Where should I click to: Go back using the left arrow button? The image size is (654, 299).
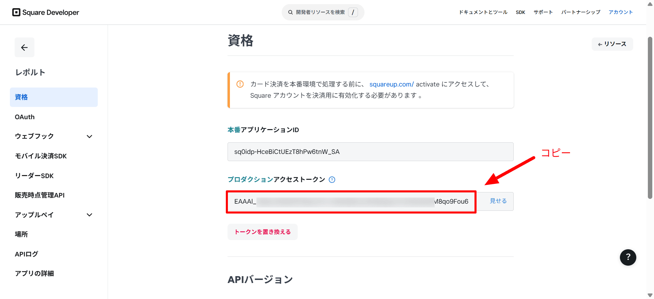(25, 47)
